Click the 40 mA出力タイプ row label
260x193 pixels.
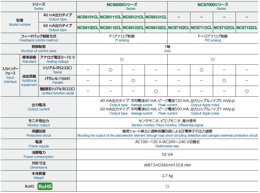tap(58, 17)
